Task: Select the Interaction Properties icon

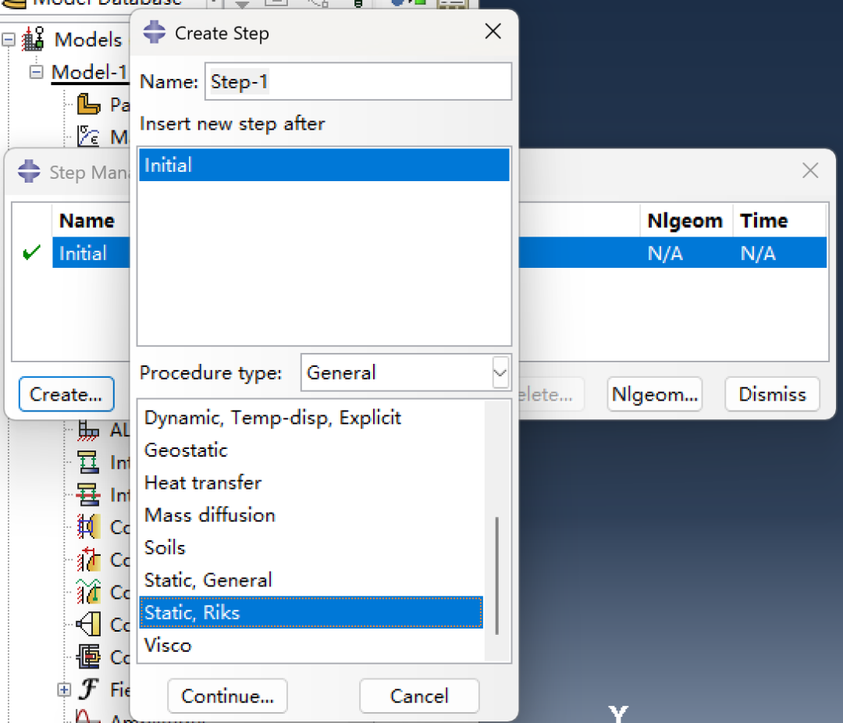Action: 89,494
